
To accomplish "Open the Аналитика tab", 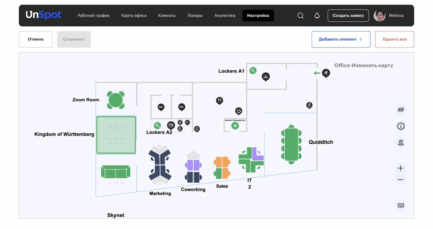I will tap(225, 15).
